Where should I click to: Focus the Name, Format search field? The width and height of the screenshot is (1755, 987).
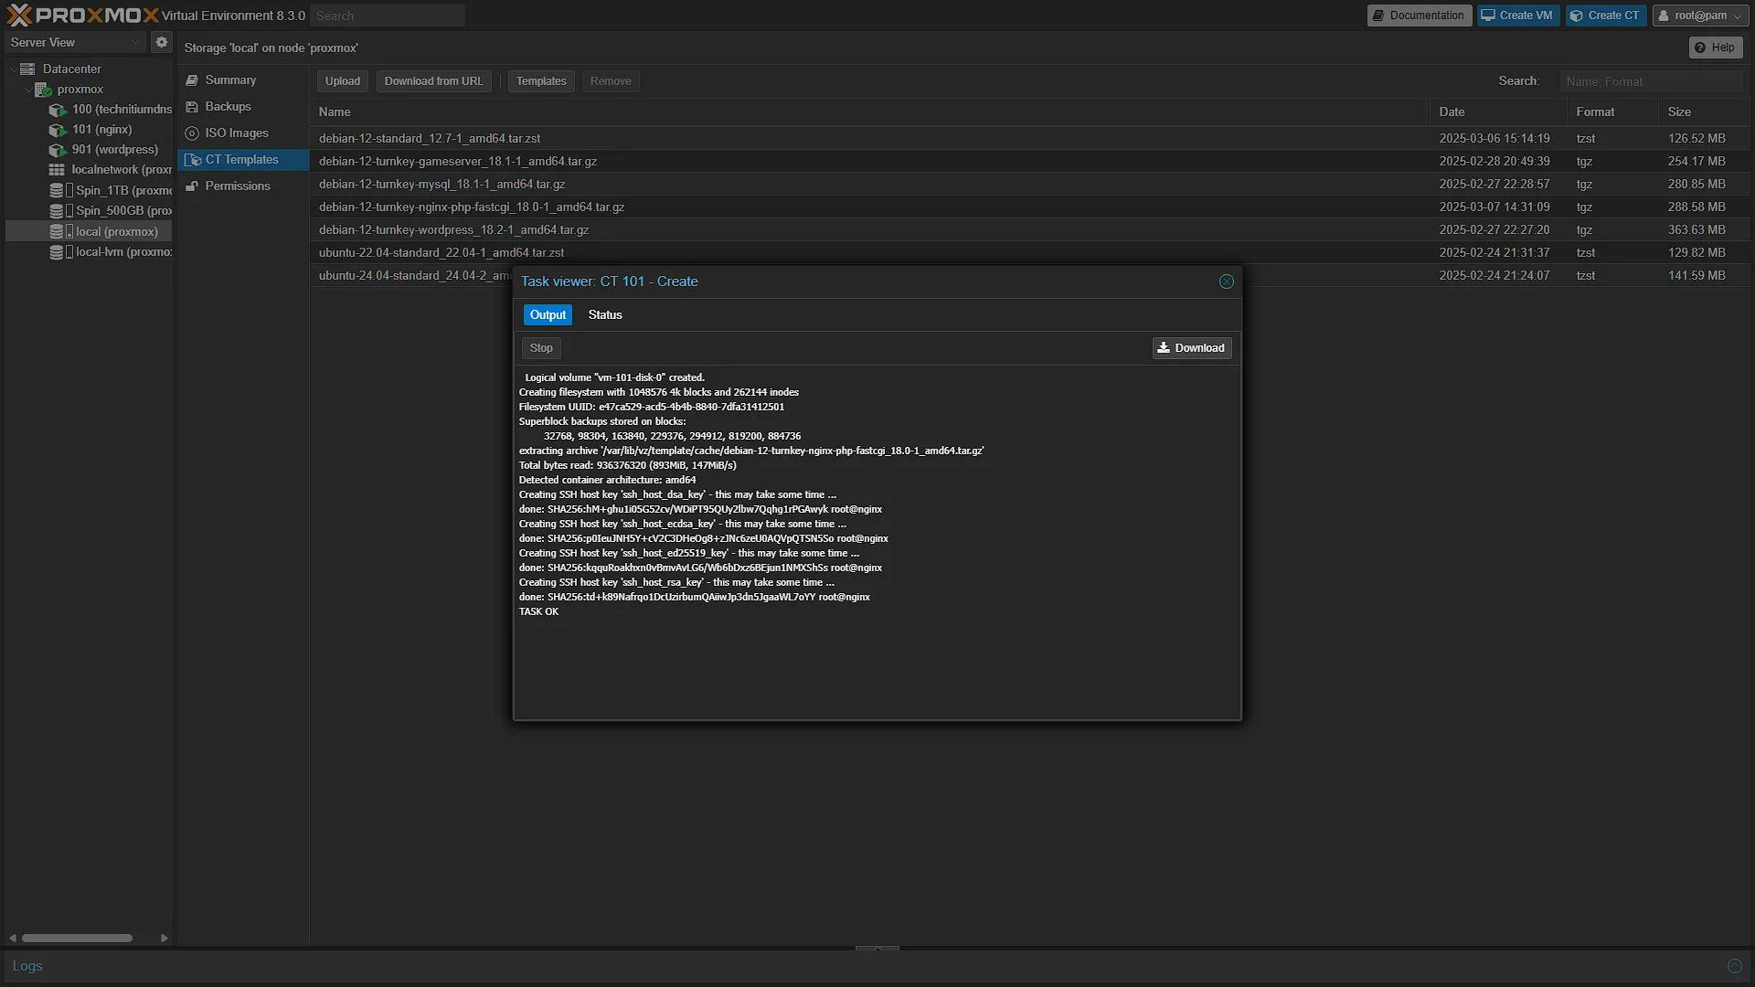coord(1651,81)
